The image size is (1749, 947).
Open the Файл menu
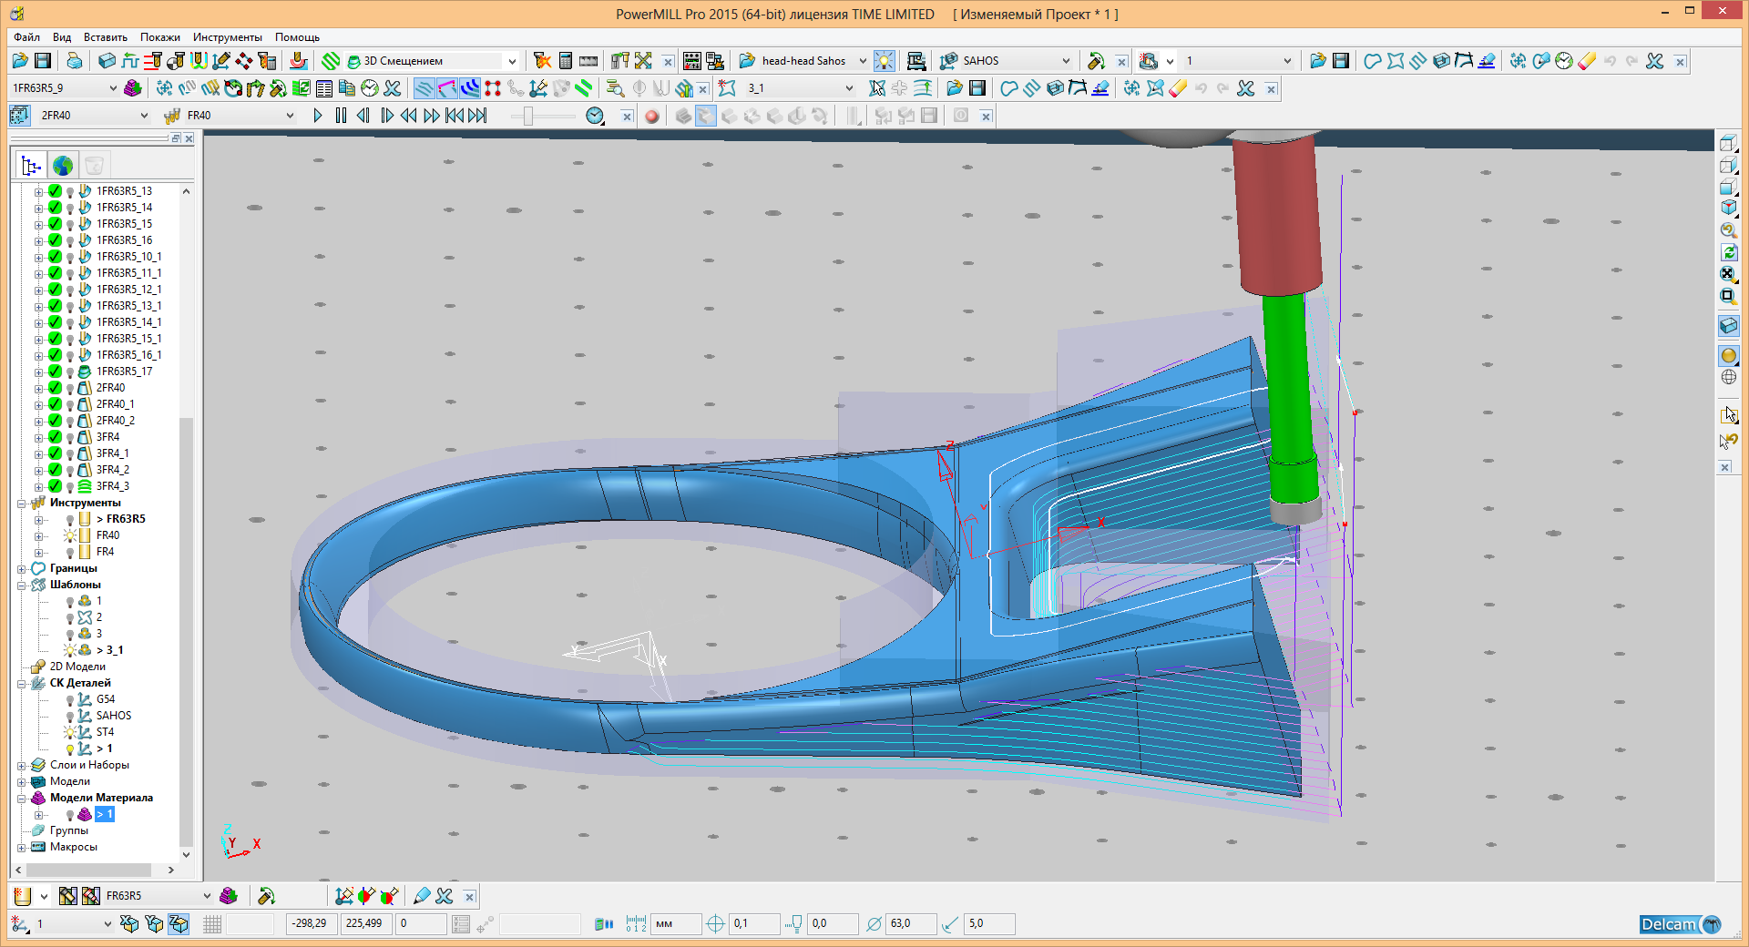[26, 37]
